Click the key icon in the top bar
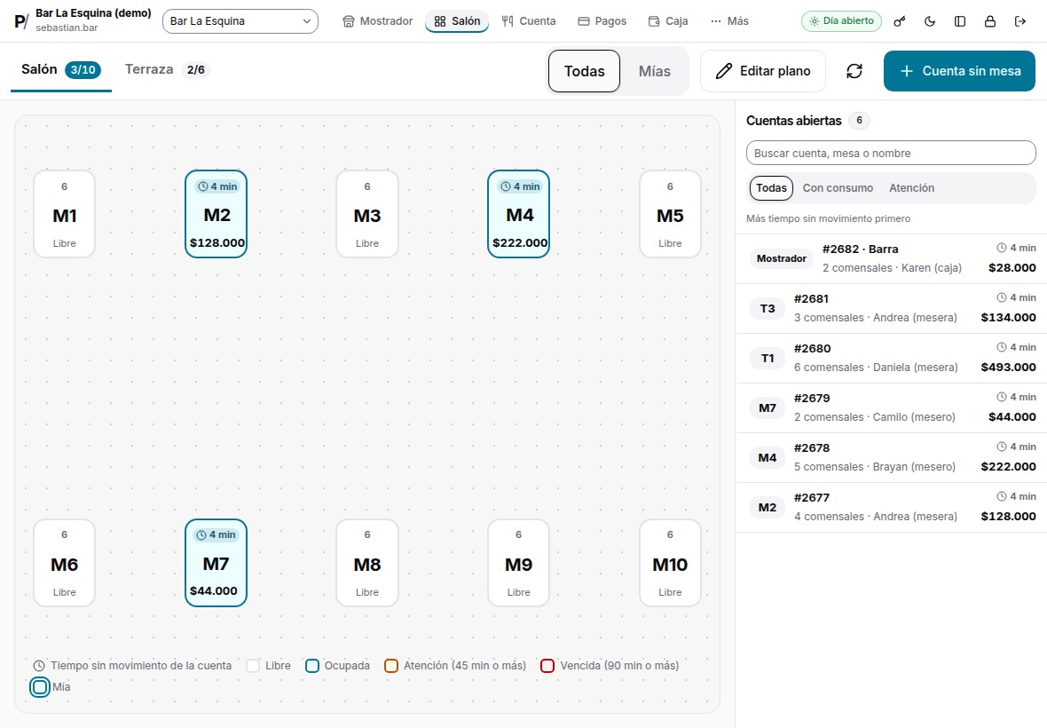 (900, 21)
